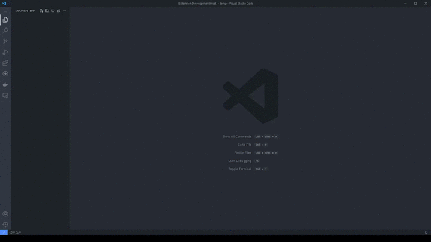Minimize the VS Code window
This screenshot has height=242, width=431.
[x=405, y=4]
